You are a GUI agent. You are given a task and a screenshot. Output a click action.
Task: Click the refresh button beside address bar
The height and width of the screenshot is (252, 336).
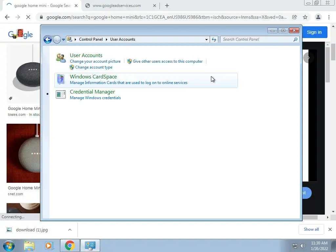(214, 39)
